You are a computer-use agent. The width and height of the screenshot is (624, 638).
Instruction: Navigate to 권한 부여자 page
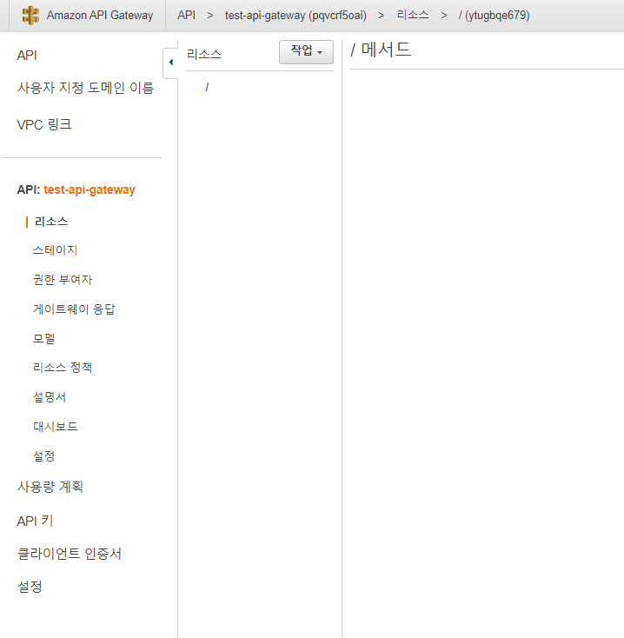click(x=63, y=280)
